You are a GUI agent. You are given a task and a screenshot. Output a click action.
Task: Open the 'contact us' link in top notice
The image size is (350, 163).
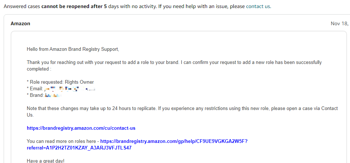[x=258, y=7]
